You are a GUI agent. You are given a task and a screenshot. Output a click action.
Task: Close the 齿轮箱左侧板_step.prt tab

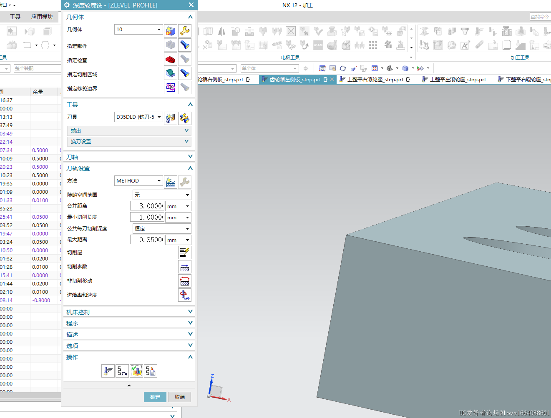(332, 79)
